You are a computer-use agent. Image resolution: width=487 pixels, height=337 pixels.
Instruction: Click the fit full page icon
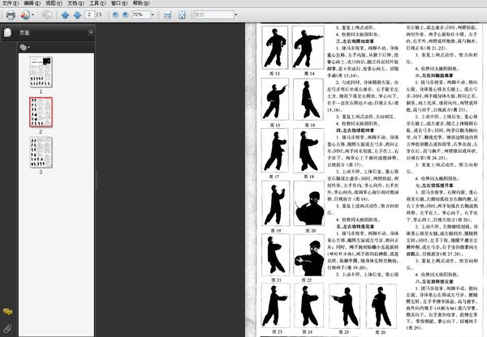tap(183, 15)
